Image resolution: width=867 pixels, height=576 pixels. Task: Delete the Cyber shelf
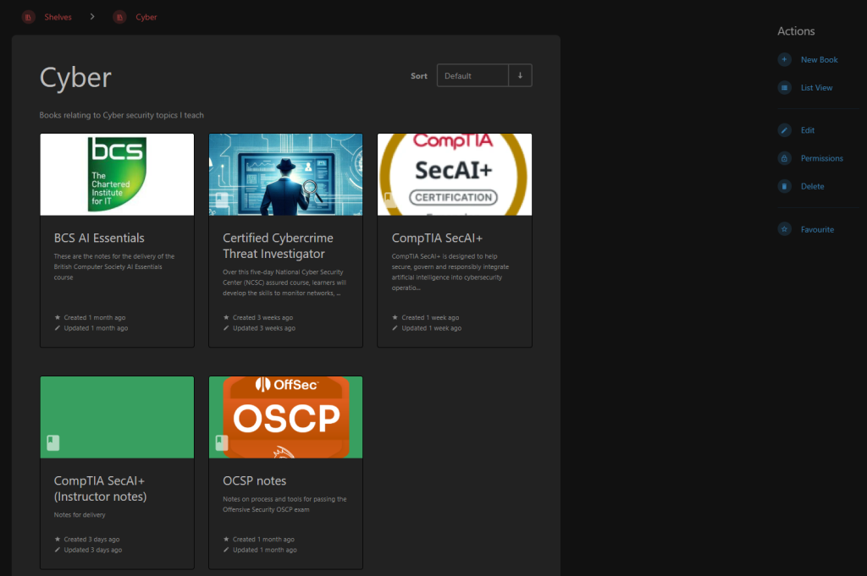coord(812,187)
